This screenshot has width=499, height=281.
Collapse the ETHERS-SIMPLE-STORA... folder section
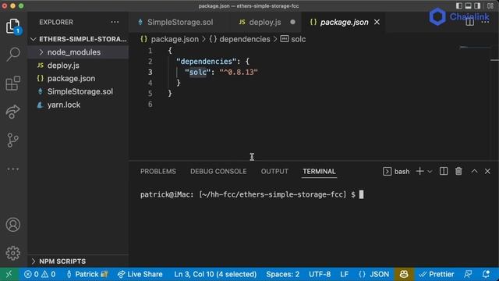(x=78, y=39)
